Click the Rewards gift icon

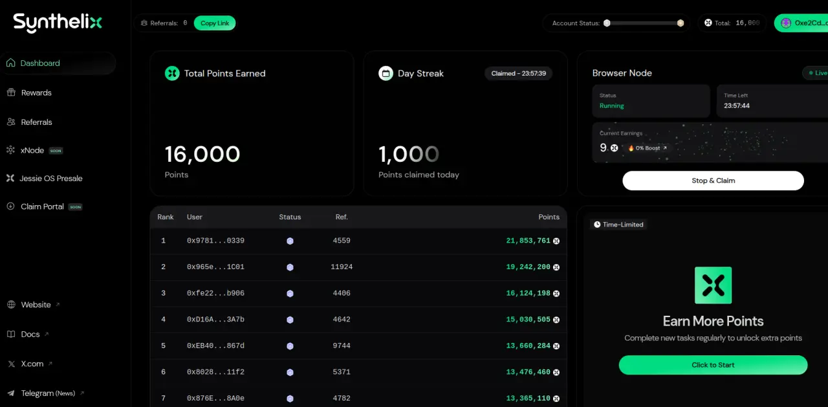click(11, 93)
